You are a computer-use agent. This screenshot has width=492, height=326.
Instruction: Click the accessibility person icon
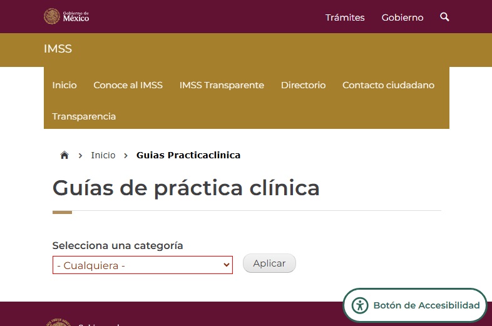(360, 305)
